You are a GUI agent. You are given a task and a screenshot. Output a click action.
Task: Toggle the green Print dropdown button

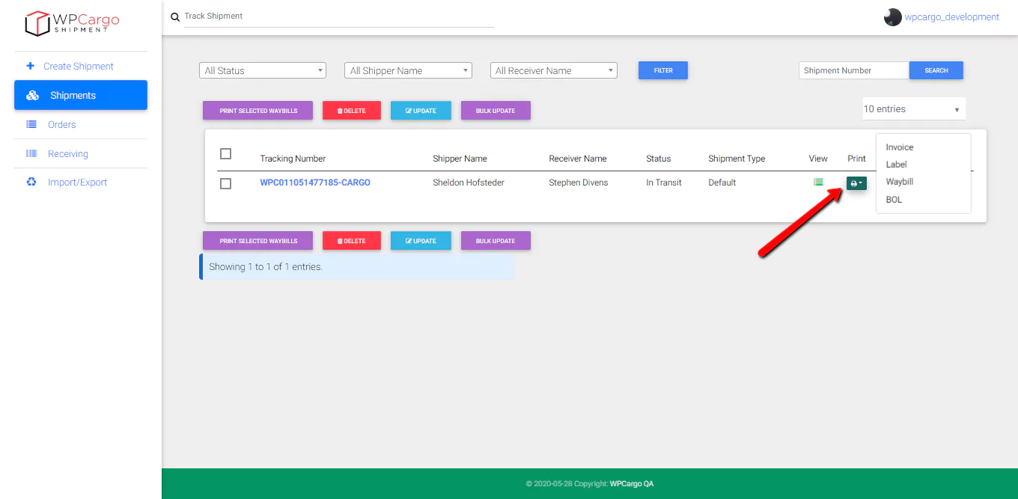[856, 183]
